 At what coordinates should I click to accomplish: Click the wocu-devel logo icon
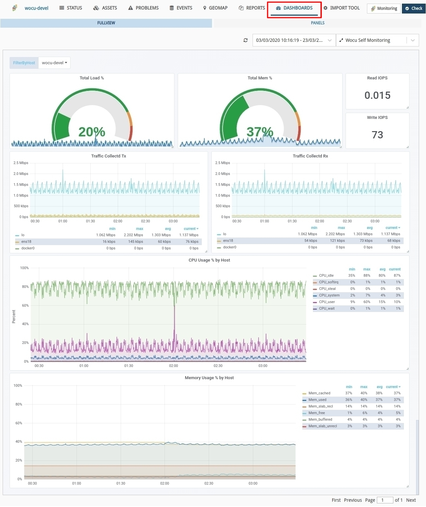(x=15, y=8)
